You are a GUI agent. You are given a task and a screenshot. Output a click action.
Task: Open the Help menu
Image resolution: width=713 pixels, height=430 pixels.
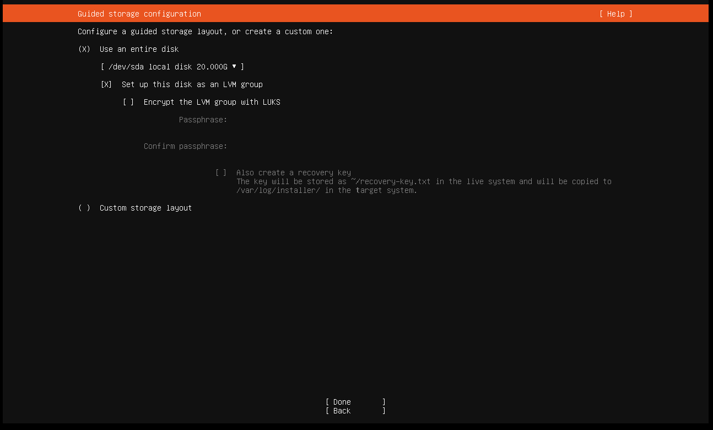615,14
